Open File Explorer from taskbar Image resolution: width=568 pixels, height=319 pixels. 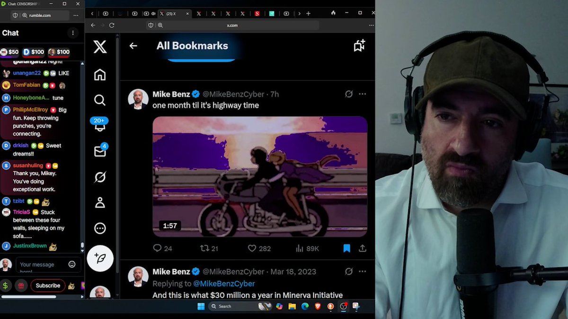coord(292,306)
